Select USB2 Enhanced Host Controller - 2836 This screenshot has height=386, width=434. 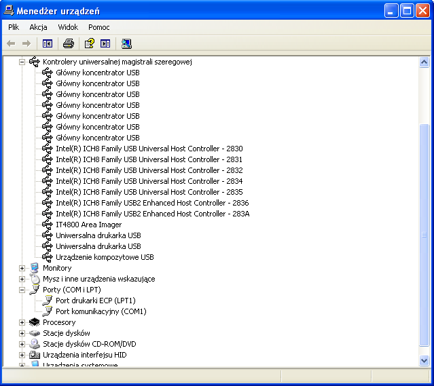(152, 203)
